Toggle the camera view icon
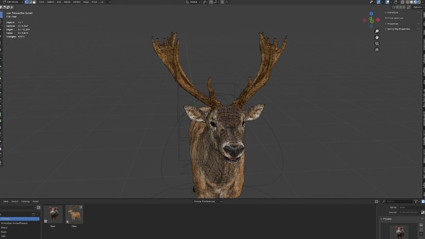Screen dimensions: 425x239 [x=377, y=44]
